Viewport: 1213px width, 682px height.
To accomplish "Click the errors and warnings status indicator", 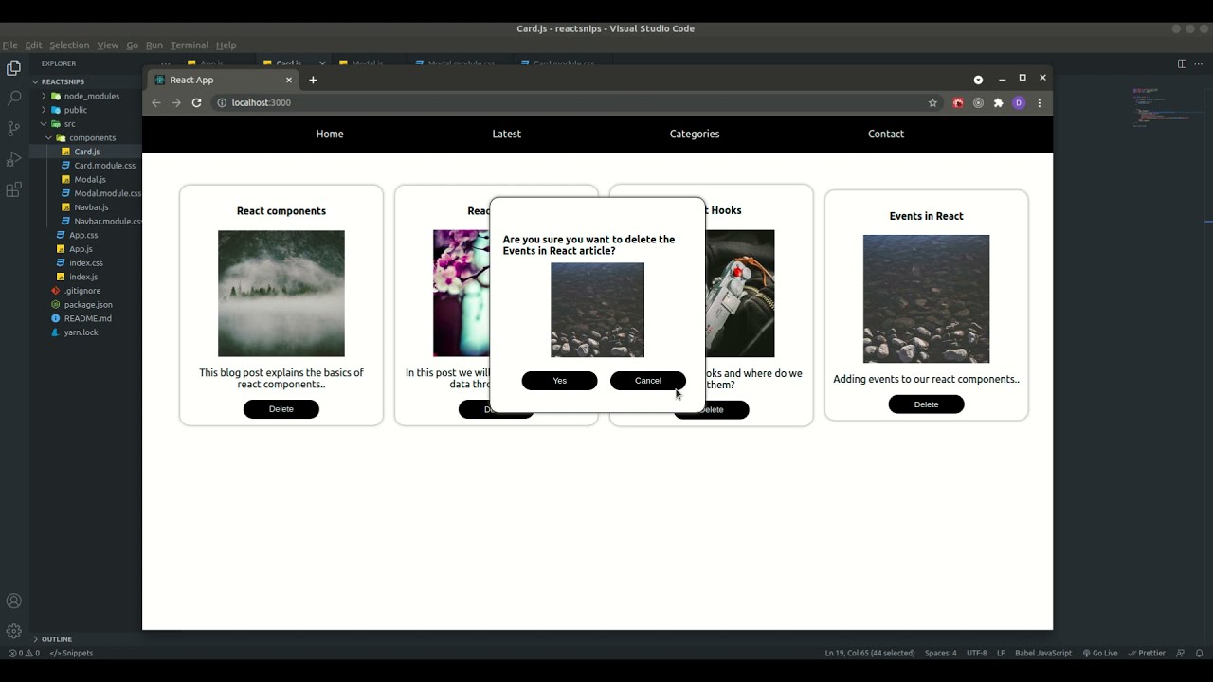I will [24, 653].
